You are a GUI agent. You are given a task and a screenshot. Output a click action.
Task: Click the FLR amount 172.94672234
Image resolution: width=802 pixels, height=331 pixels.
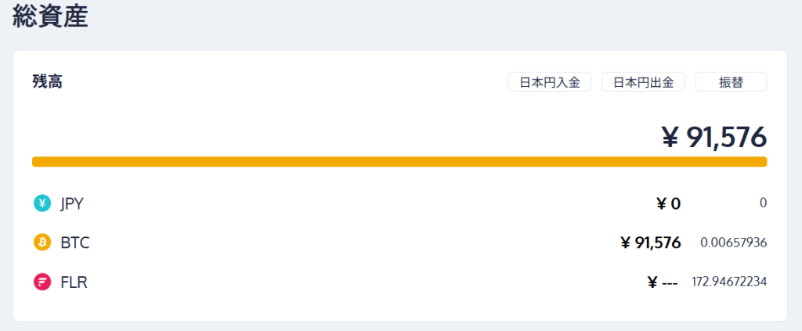point(728,282)
